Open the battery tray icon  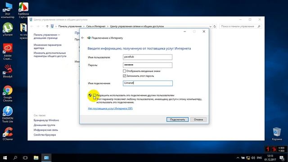(243, 158)
